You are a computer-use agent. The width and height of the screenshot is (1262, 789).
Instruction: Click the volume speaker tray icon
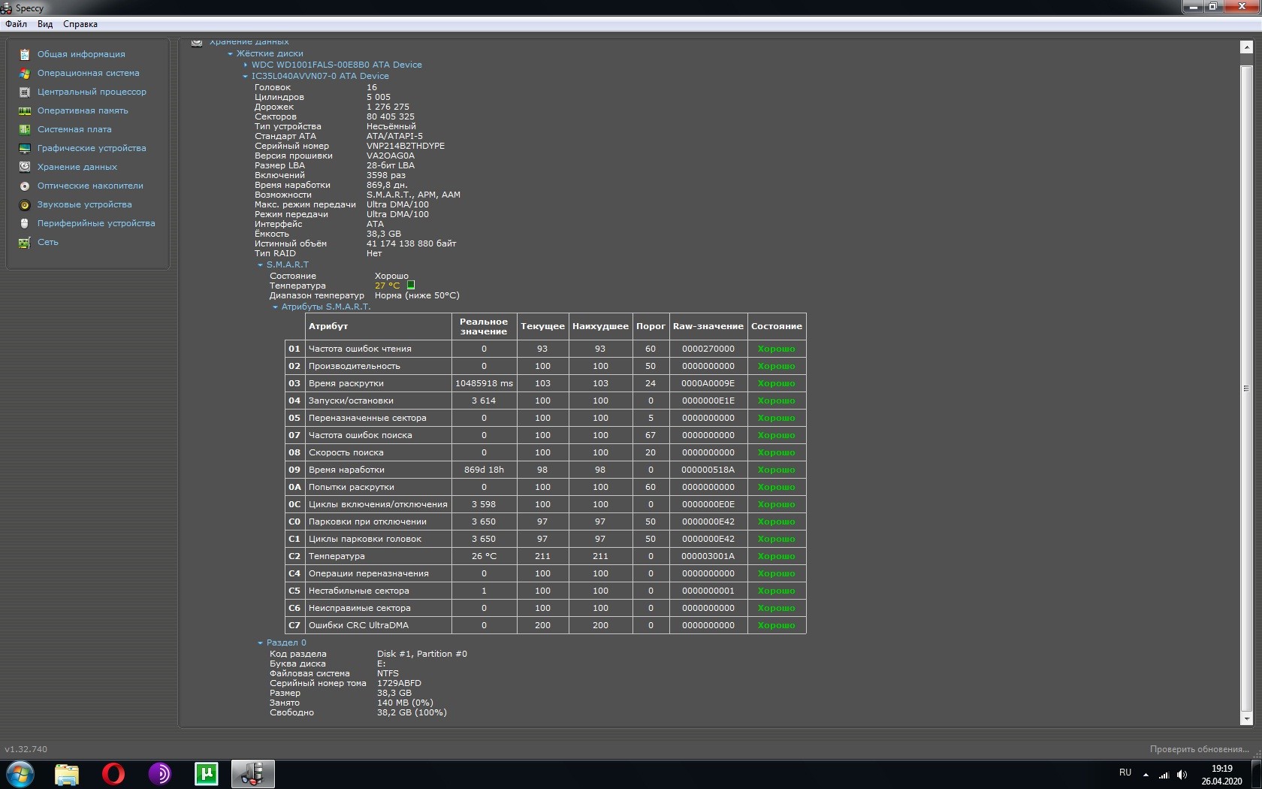pyautogui.click(x=1182, y=774)
